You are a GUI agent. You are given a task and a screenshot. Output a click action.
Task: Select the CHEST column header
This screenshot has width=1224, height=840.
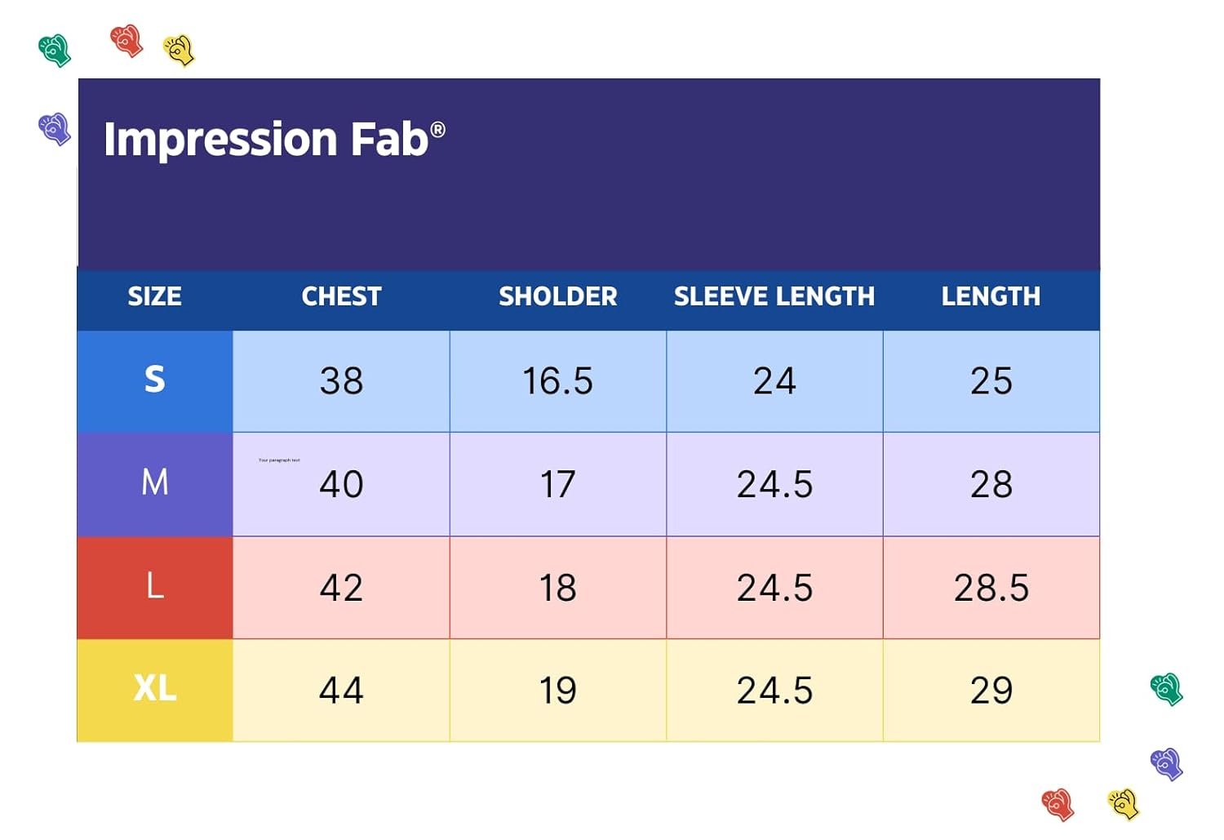pyautogui.click(x=341, y=296)
